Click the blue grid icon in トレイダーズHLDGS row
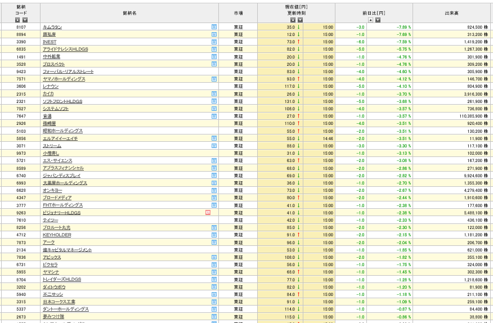The height and width of the screenshot is (323, 493). [x=214, y=279]
